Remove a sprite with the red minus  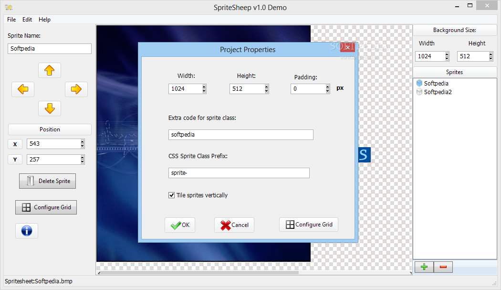[443, 267]
